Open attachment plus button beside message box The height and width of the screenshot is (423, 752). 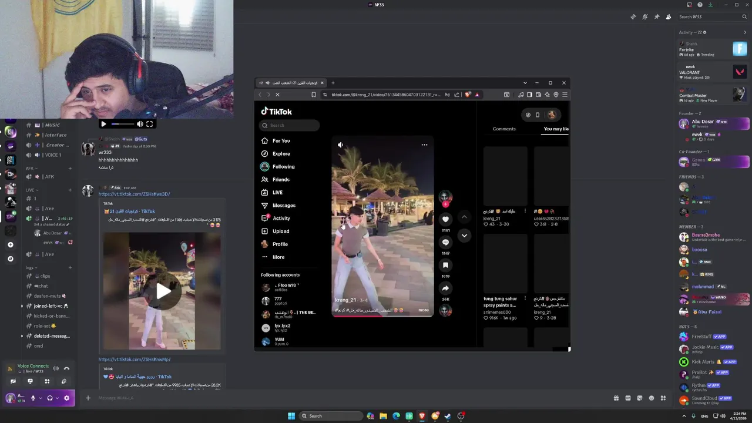[88, 398]
